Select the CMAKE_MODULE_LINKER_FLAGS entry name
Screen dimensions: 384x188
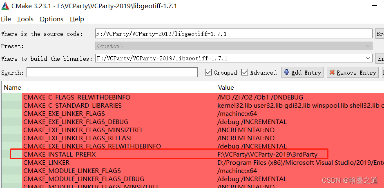72,170
